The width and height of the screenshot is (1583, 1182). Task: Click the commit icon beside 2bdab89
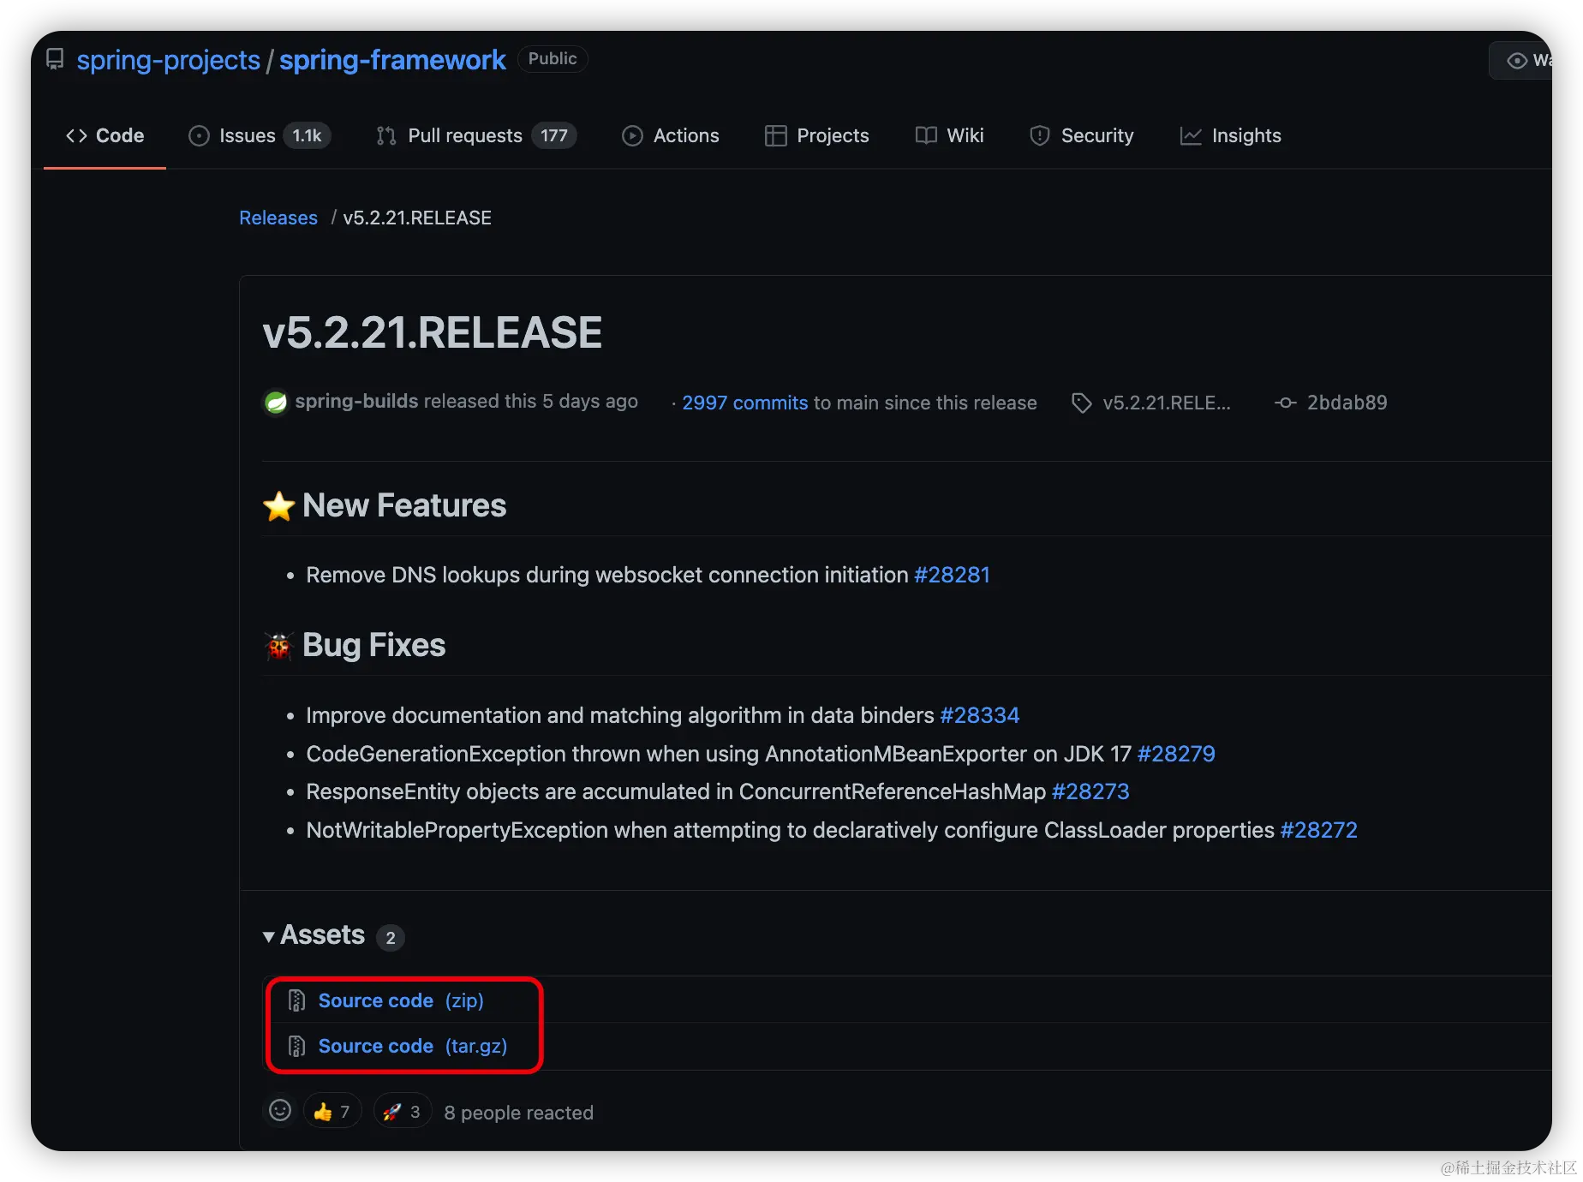tap(1285, 403)
